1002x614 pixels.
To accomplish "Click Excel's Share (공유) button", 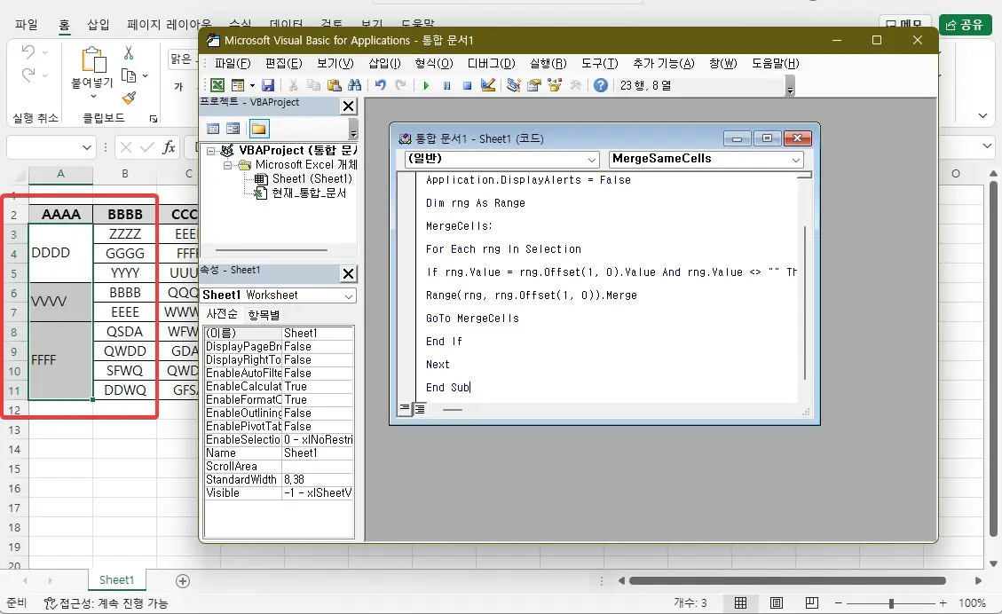I will tap(965, 24).
